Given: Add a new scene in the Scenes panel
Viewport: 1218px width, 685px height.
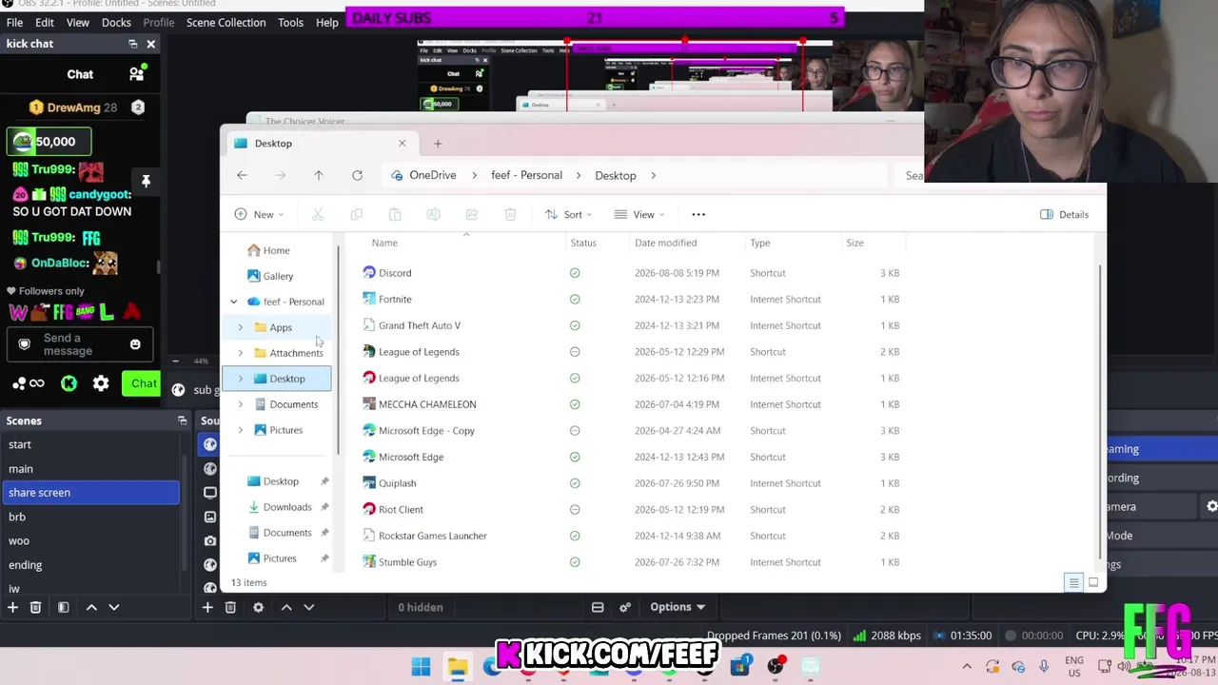Looking at the screenshot, I should point(13,607).
